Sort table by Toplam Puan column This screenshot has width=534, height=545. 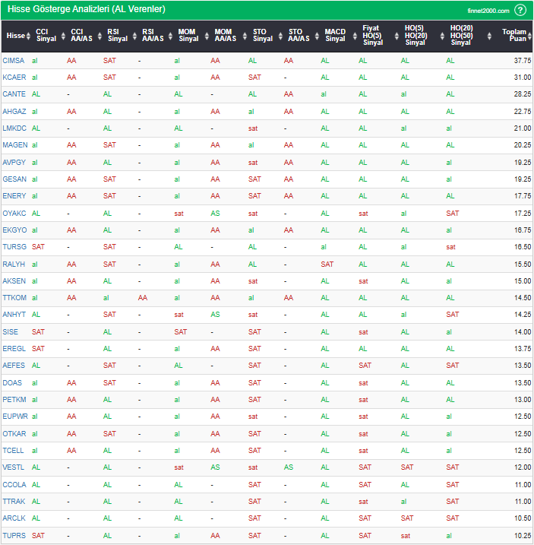[518, 36]
